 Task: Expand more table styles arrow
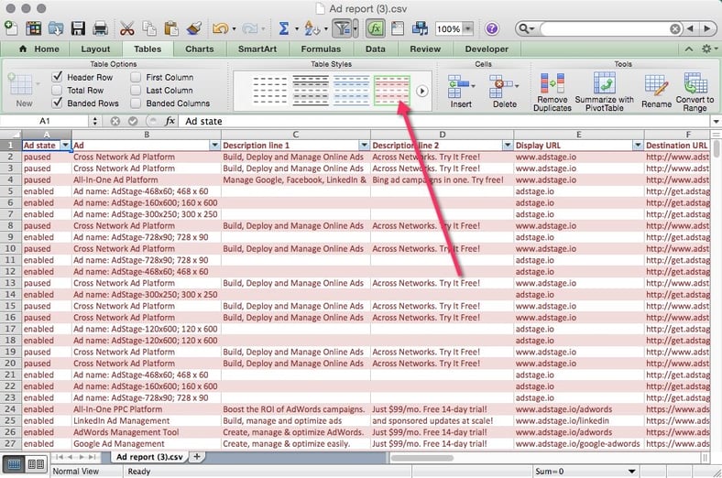click(x=421, y=91)
